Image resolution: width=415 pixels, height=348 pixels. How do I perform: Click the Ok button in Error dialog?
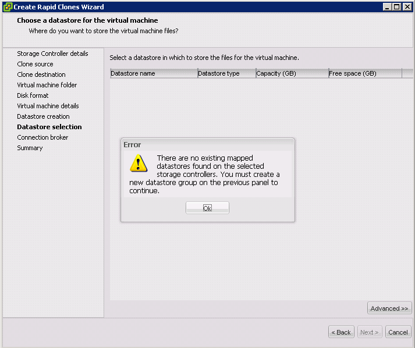[x=207, y=208]
